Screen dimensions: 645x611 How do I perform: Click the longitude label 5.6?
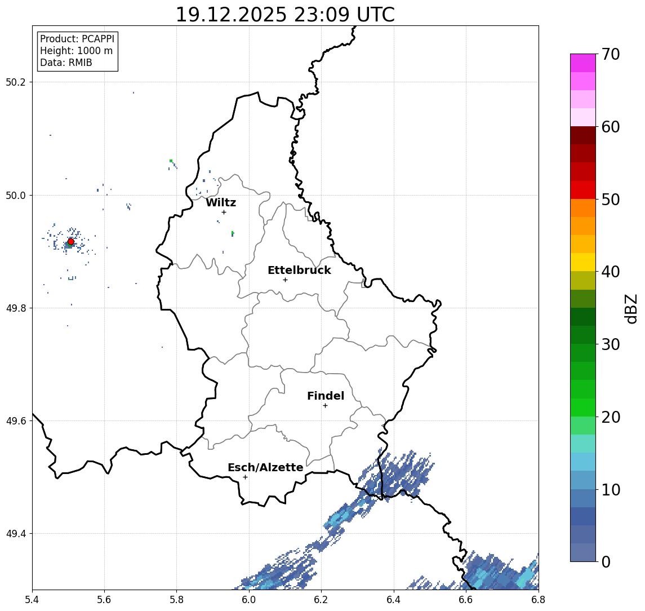click(104, 600)
